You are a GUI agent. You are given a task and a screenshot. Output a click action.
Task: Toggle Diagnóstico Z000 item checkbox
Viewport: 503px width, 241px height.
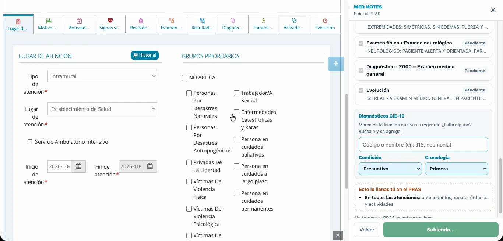[x=361, y=70]
